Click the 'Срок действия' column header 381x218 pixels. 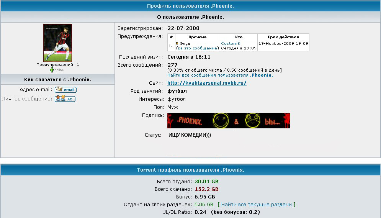pos(283,37)
